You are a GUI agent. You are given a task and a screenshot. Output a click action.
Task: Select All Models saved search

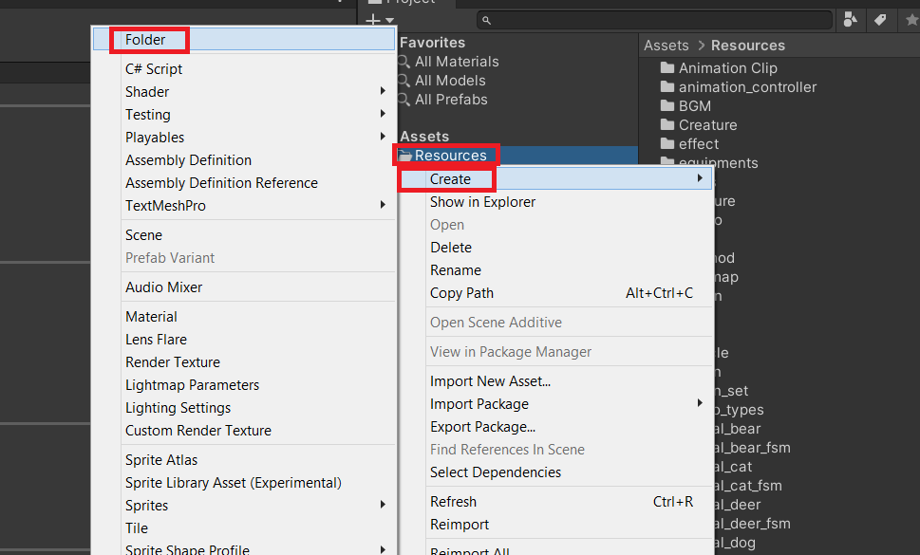click(x=450, y=81)
